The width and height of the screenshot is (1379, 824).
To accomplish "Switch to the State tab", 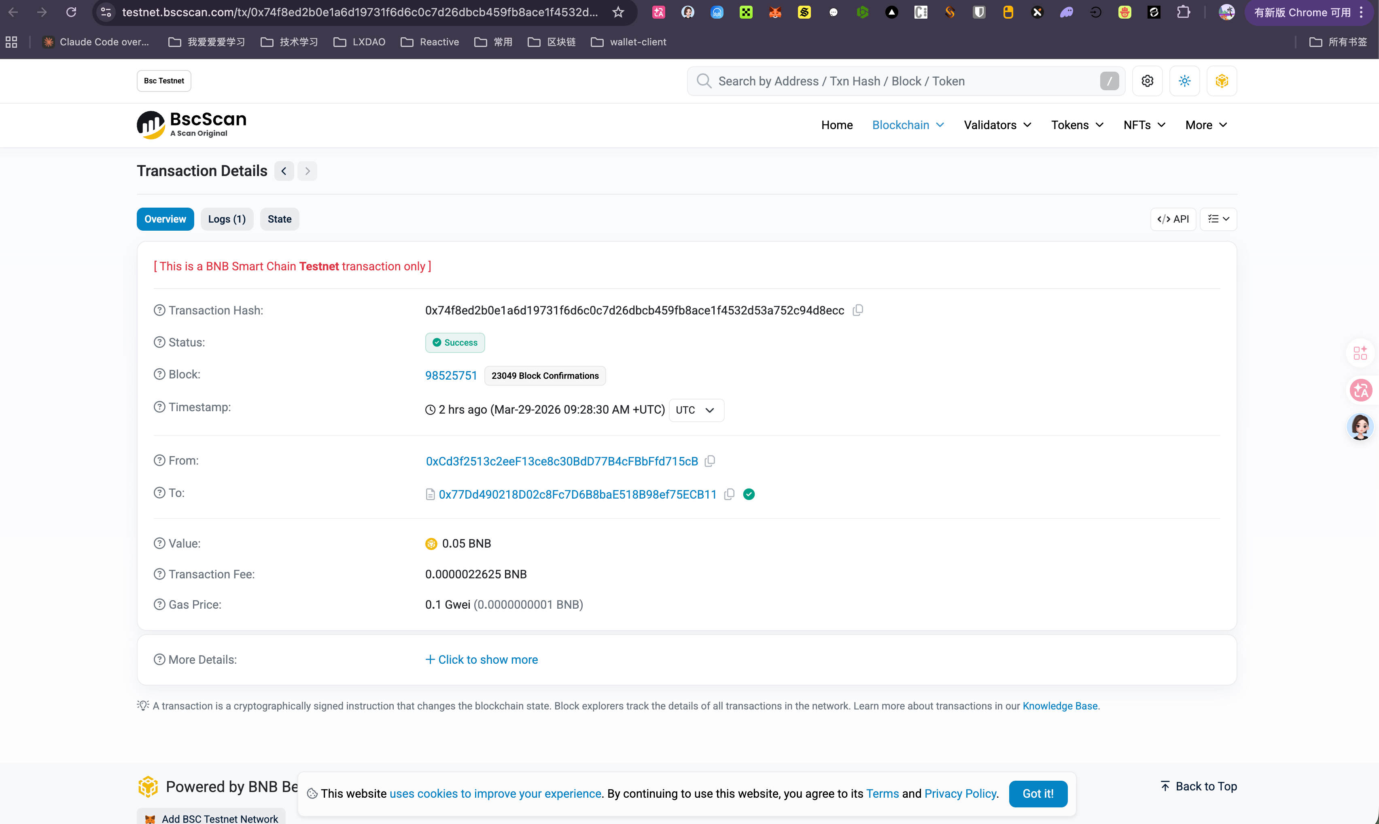I will [x=279, y=219].
